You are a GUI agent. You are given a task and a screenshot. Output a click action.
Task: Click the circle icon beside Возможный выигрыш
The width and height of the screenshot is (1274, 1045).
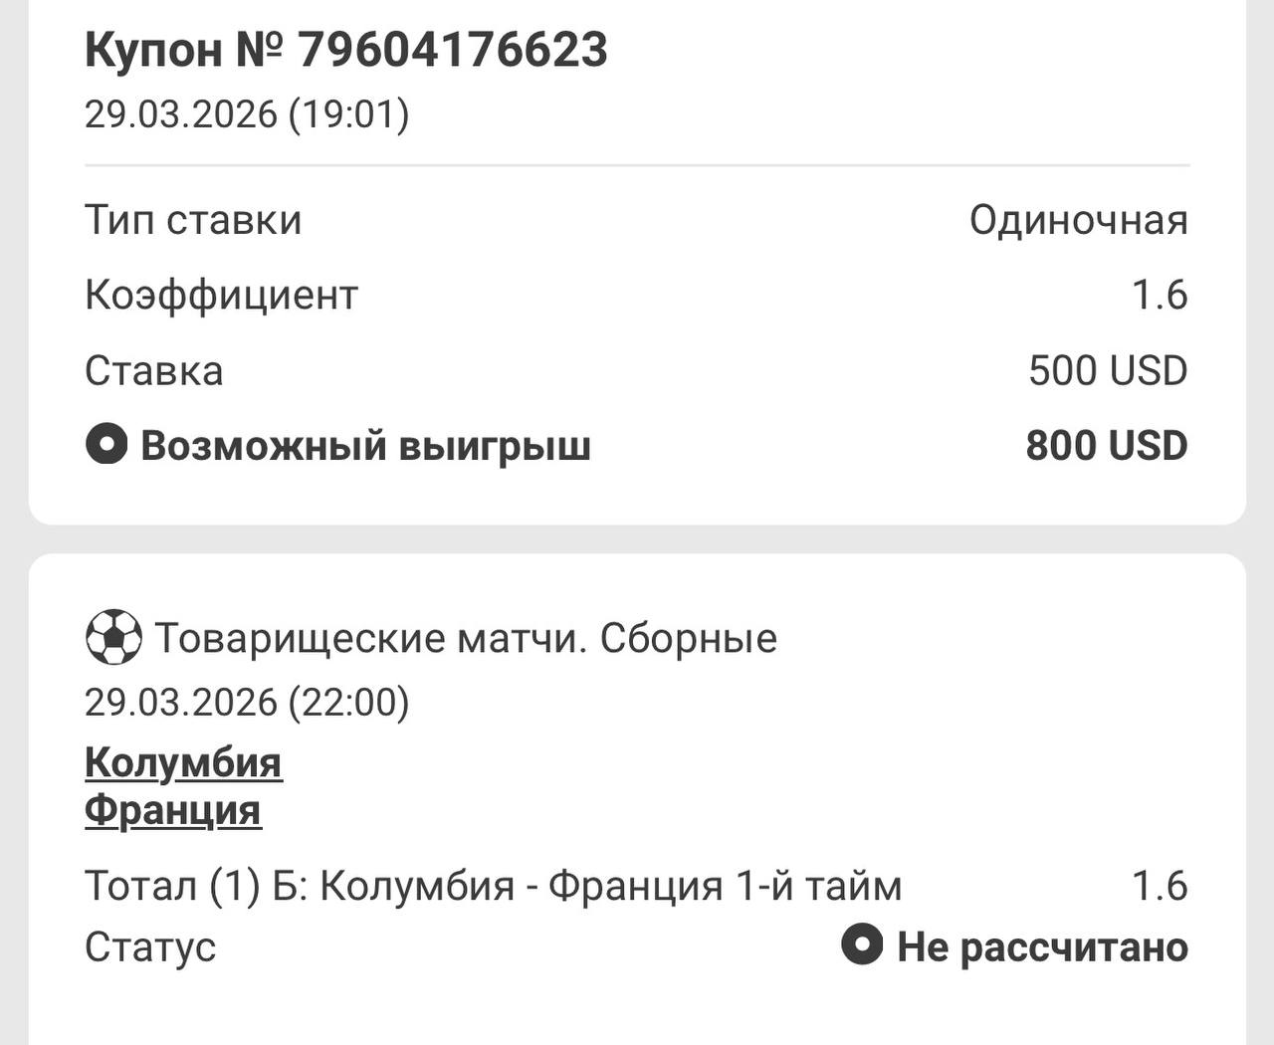coord(106,445)
